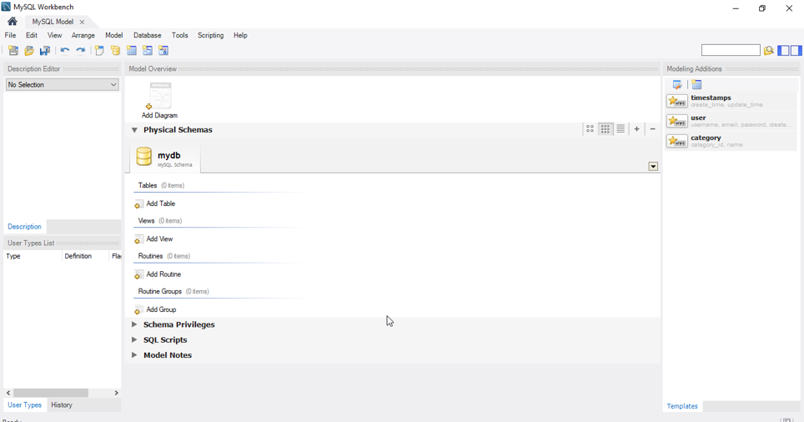Screen dimensions: 804x422
Task: Click the Routine Groups section header
Action: point(173,291)
